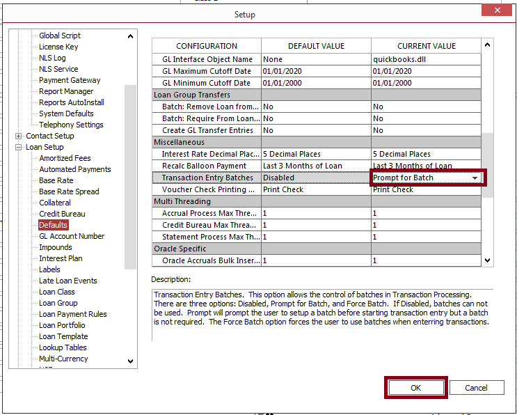Open Amortized Fees under Loan Setup
This screenshot has width=517, height=415.
65,158
